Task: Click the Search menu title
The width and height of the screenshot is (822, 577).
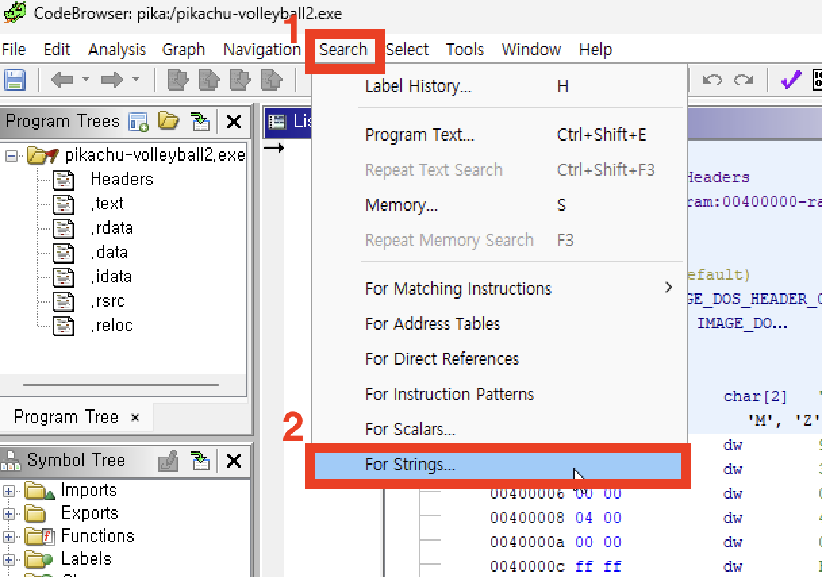Action: click(x=343, y=49)
